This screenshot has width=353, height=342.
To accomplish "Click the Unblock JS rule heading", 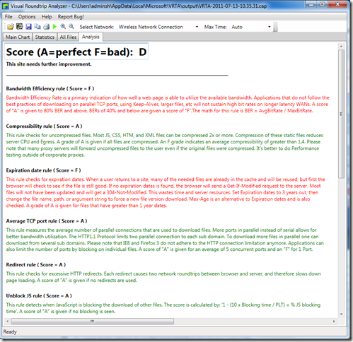I will coord(39,296).
